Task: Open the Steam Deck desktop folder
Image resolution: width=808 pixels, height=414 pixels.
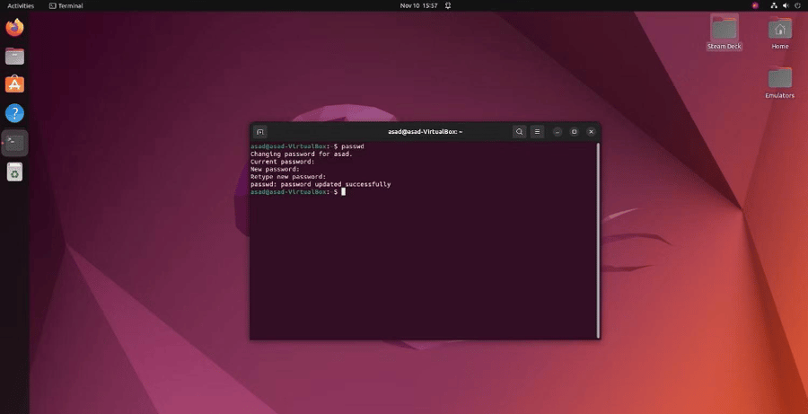Action: click(724, 32)
